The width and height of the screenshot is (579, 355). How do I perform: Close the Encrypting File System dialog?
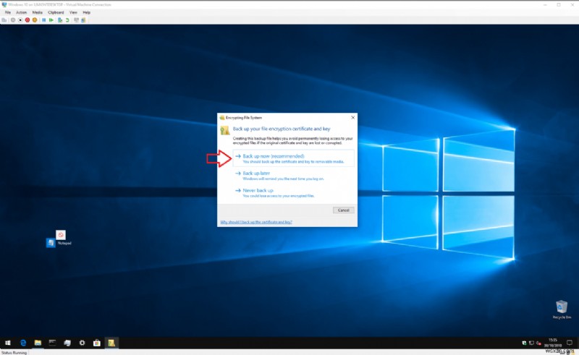pos(352,117)
